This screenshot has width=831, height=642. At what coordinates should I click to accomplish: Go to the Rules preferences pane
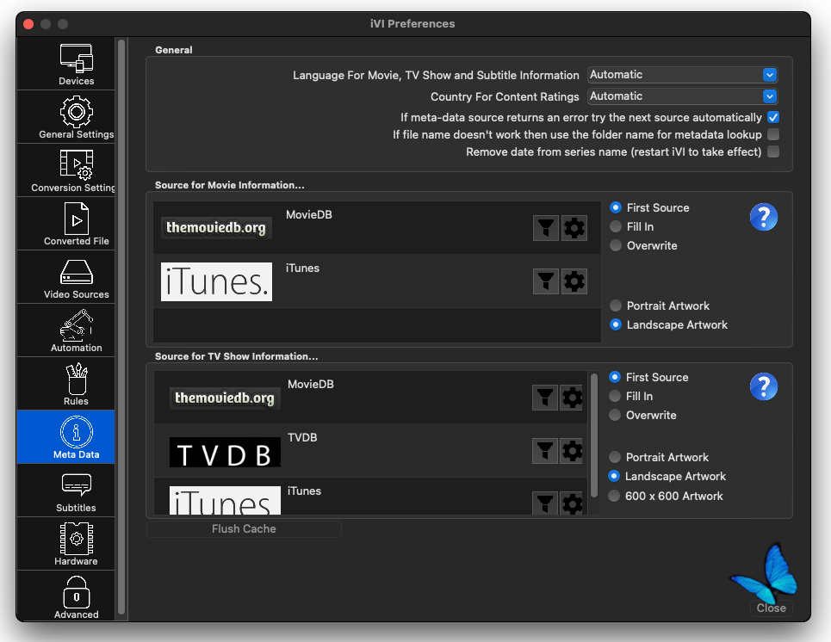click(x=76, y=384)
